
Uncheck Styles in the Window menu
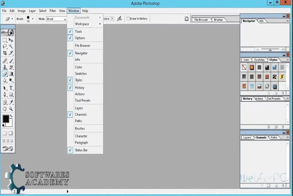(70, 80)
